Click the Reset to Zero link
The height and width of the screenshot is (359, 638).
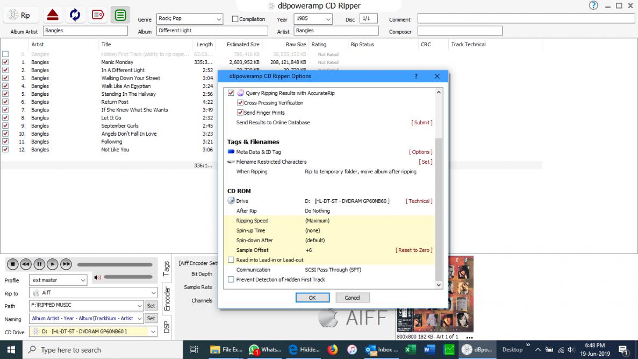click(413, 250)
